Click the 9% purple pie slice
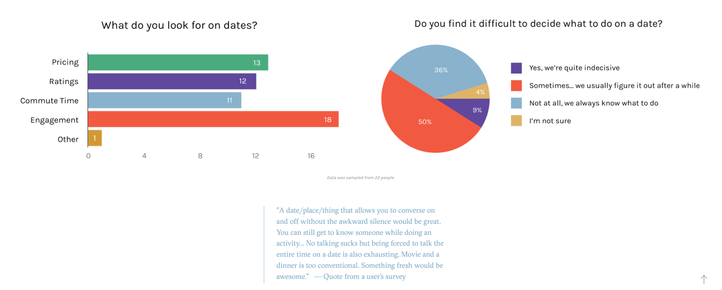Image resolution: width=722 pixels, height=290 pixels. tap(475, 110)
